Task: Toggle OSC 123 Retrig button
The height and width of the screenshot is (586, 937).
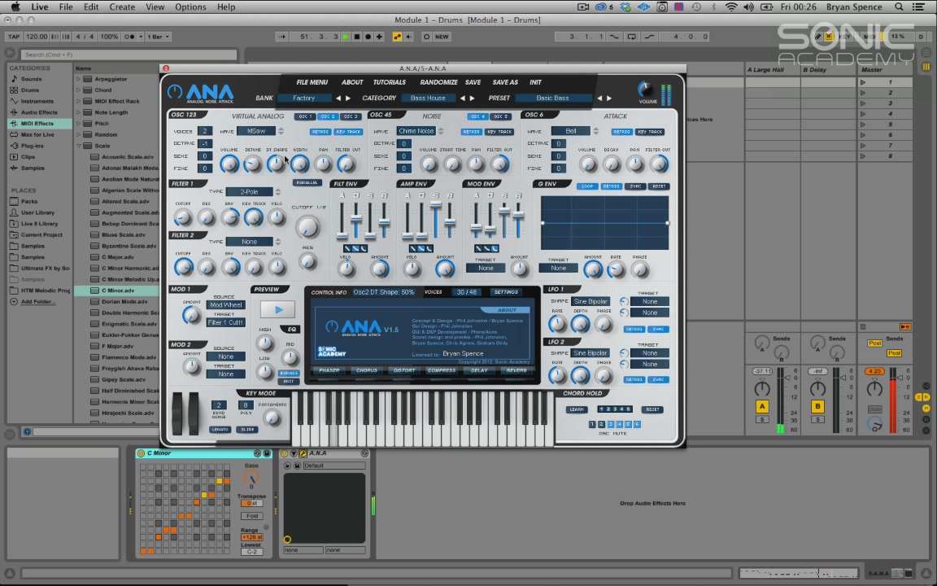Action: tap(320, 132)
